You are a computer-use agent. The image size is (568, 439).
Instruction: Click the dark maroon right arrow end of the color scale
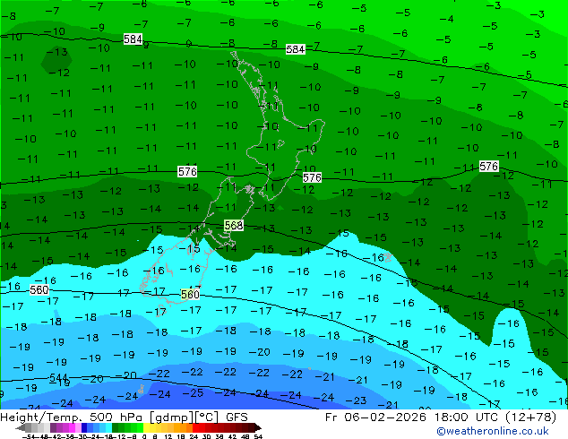(257, 427)
